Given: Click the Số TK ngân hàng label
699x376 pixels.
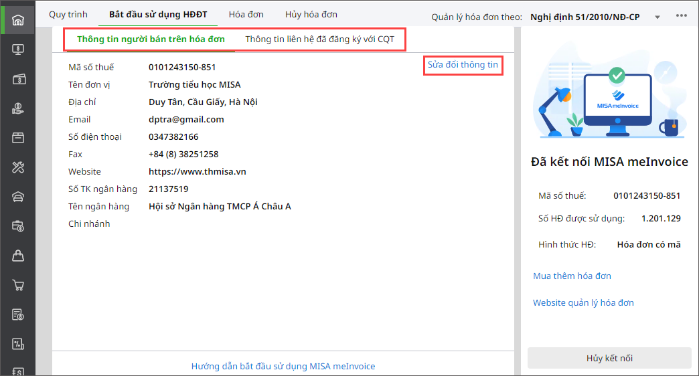Looking at the screenshot, I should (102, 189).
